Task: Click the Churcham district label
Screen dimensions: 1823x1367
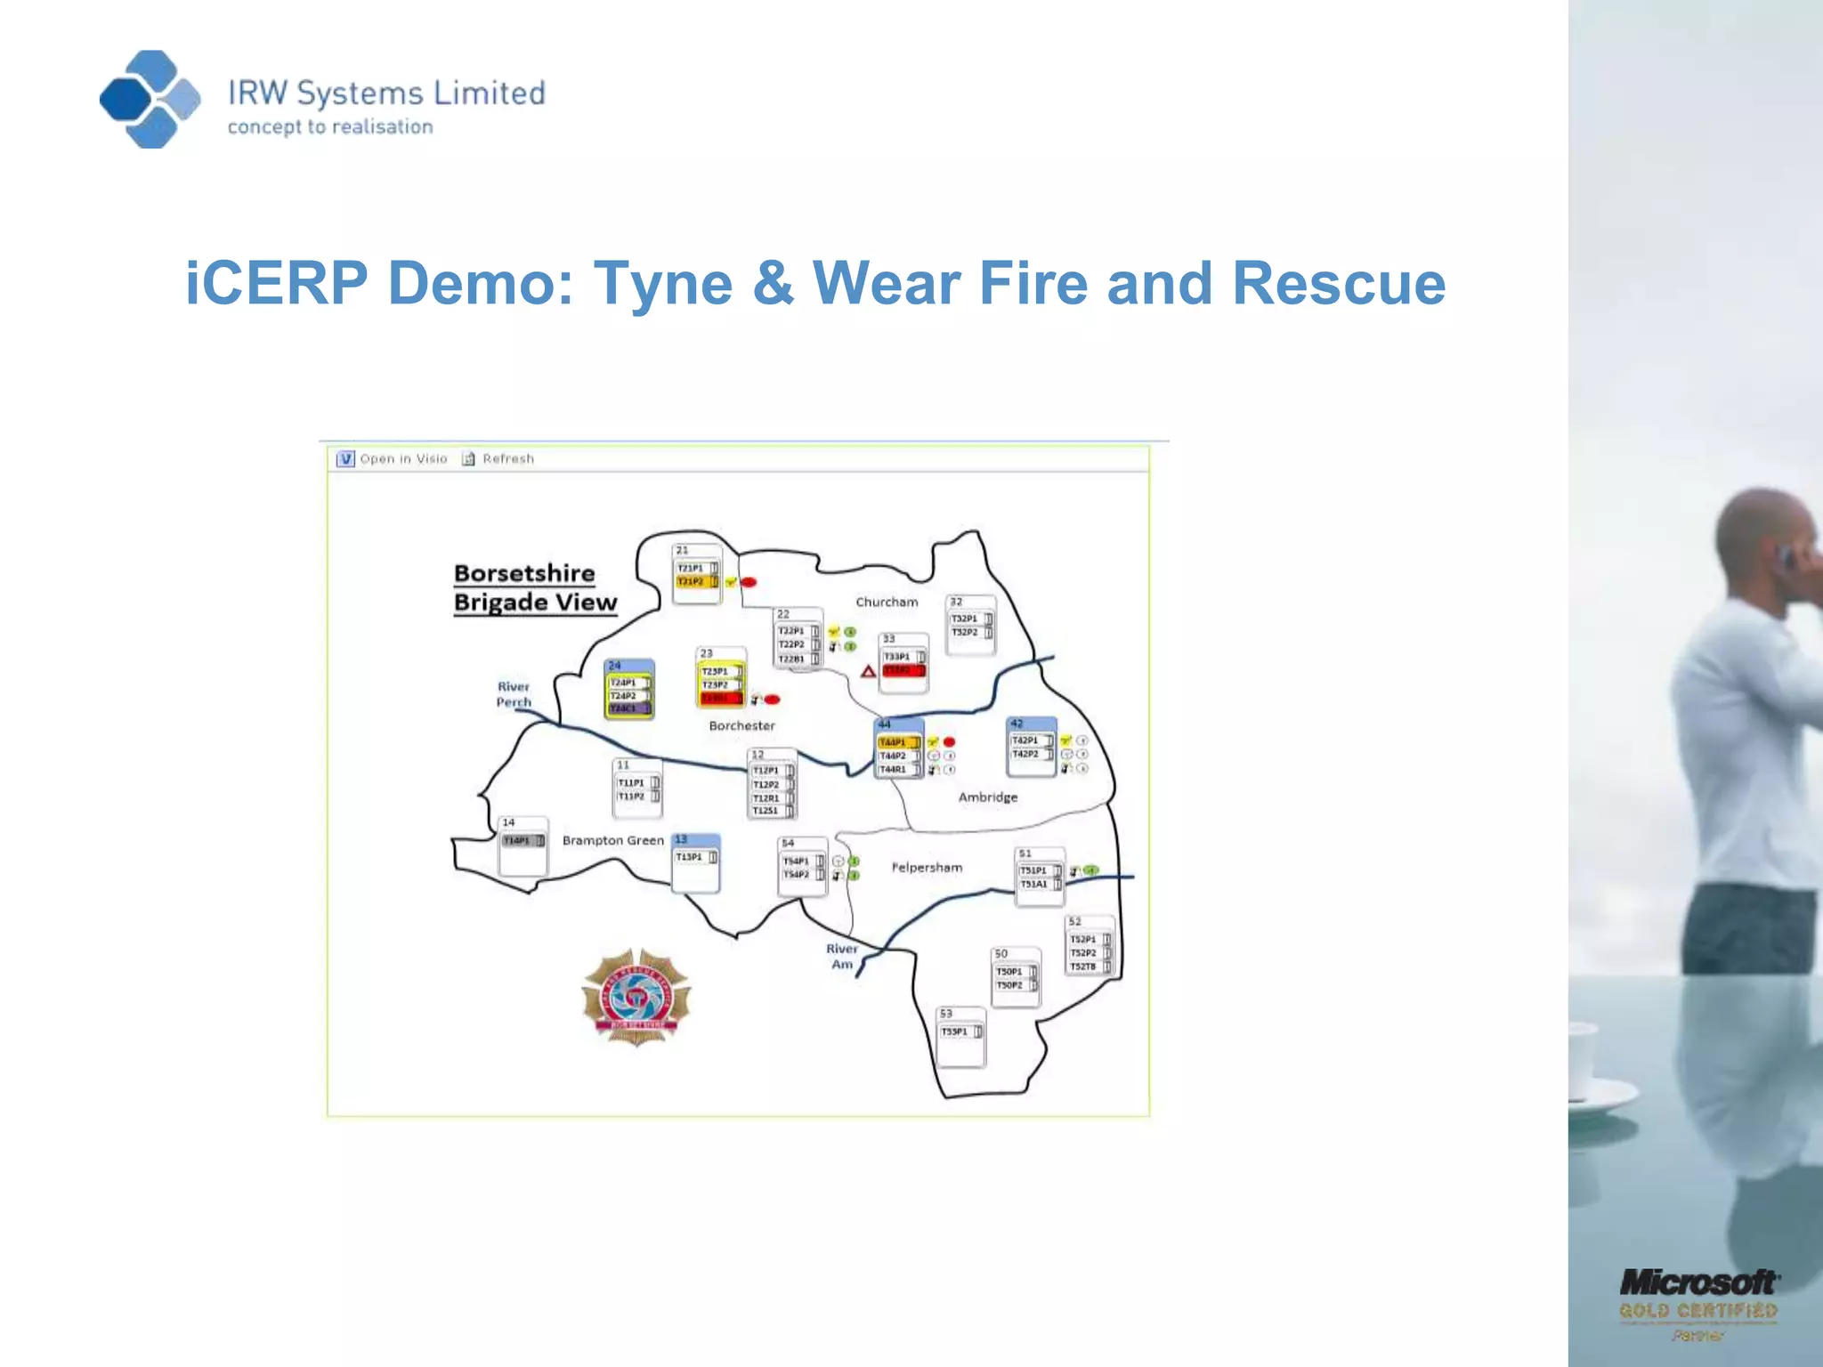Action: 887,603
